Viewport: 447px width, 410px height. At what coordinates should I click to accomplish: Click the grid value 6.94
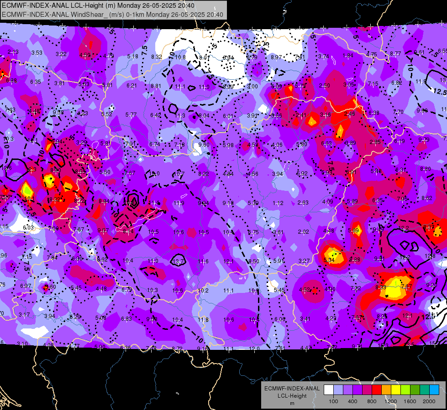228,58
